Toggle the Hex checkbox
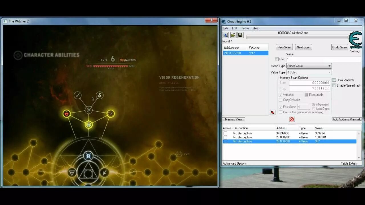 [x=277, y=59]
